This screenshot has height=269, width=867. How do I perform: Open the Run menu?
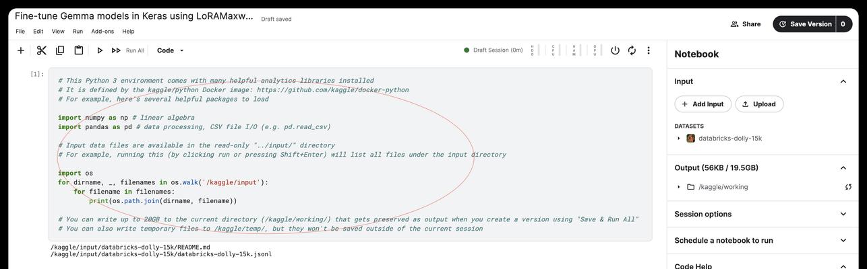coord(78,32)
